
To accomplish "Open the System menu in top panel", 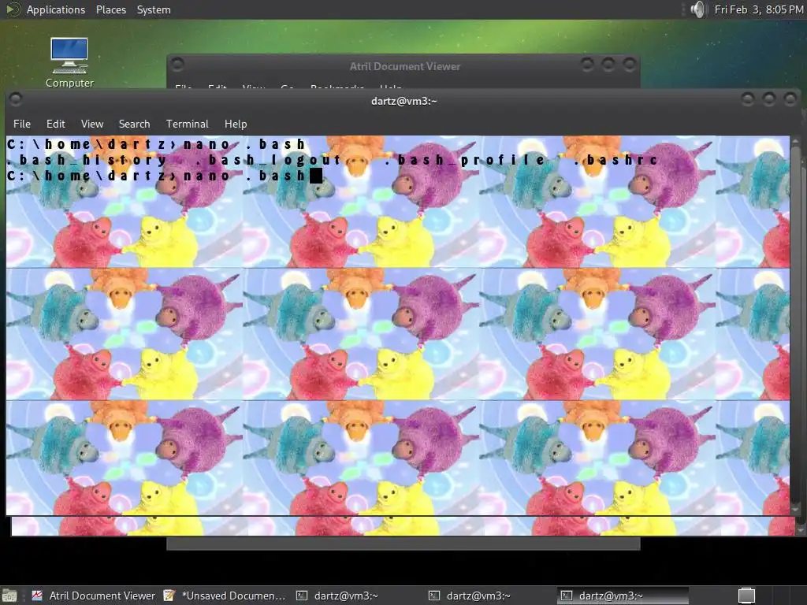I will (x=154, y=9).
